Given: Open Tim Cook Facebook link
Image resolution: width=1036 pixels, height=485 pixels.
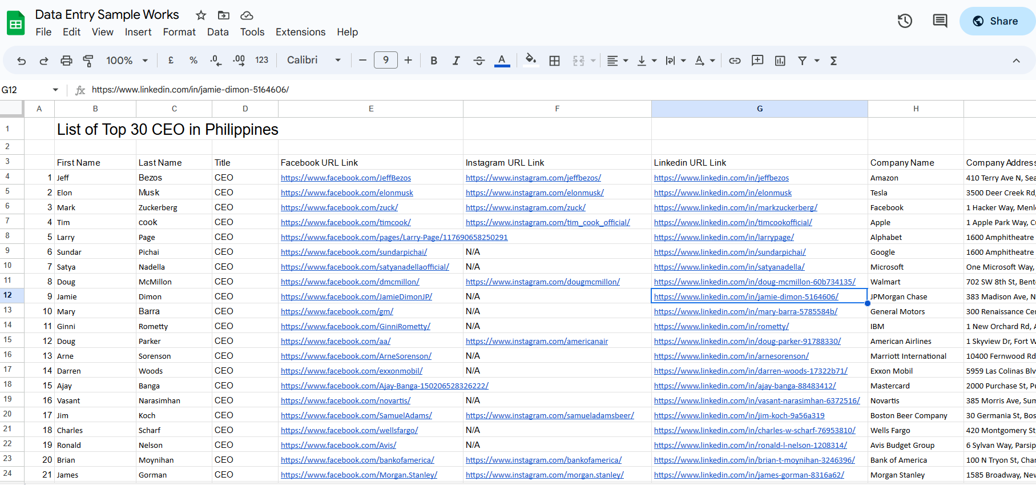Looking at the screenshot, I should [345, 223].
